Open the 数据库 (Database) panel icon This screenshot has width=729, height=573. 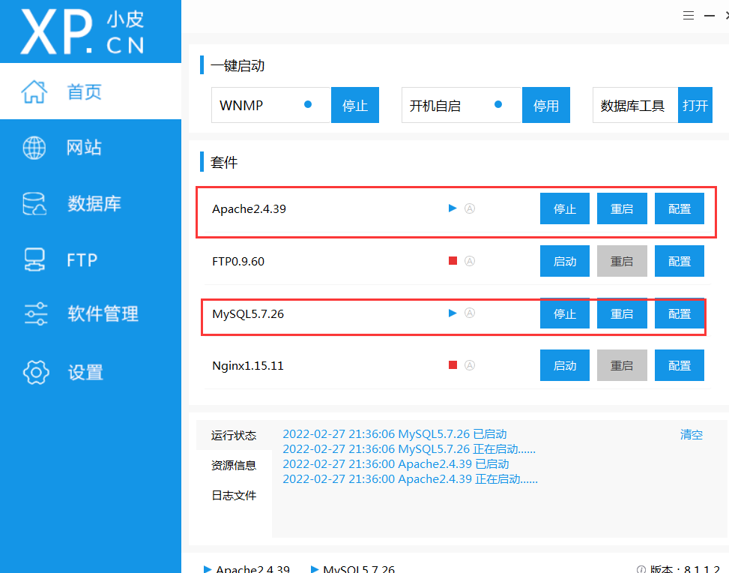34,203
